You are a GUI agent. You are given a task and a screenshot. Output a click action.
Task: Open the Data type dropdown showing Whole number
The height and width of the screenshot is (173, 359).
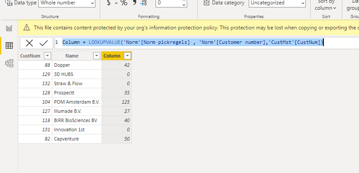(x=67, y=3)
